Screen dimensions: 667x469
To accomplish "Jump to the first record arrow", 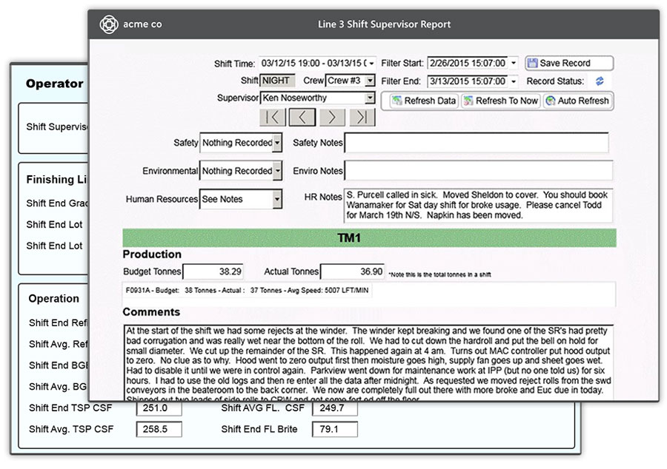I will click(x=272, y=117).
